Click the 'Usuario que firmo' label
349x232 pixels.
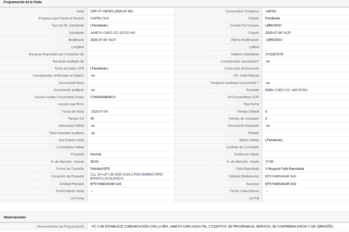tap(71, 104)
